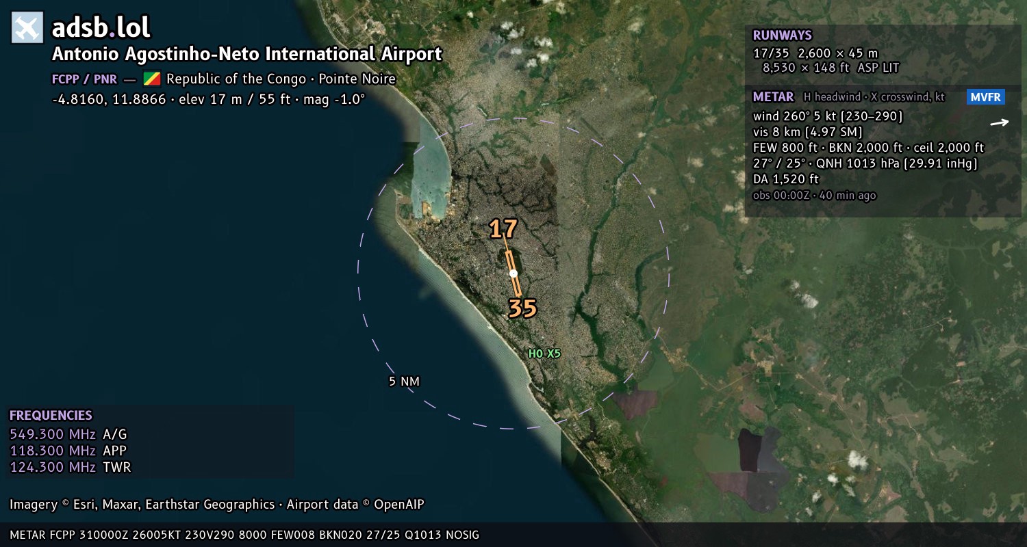1027x547 pixels.
Task: Click the white wind direction arrow
Action: [x=1000, y=123]
